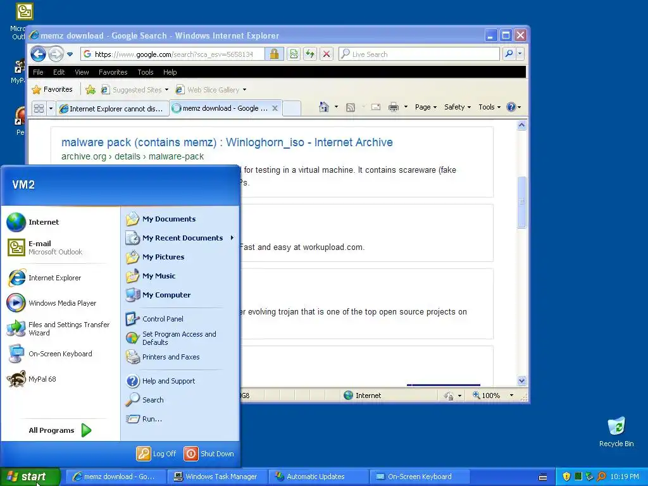
Task: Click the blue Help question icon
Action: click(511, 107)
